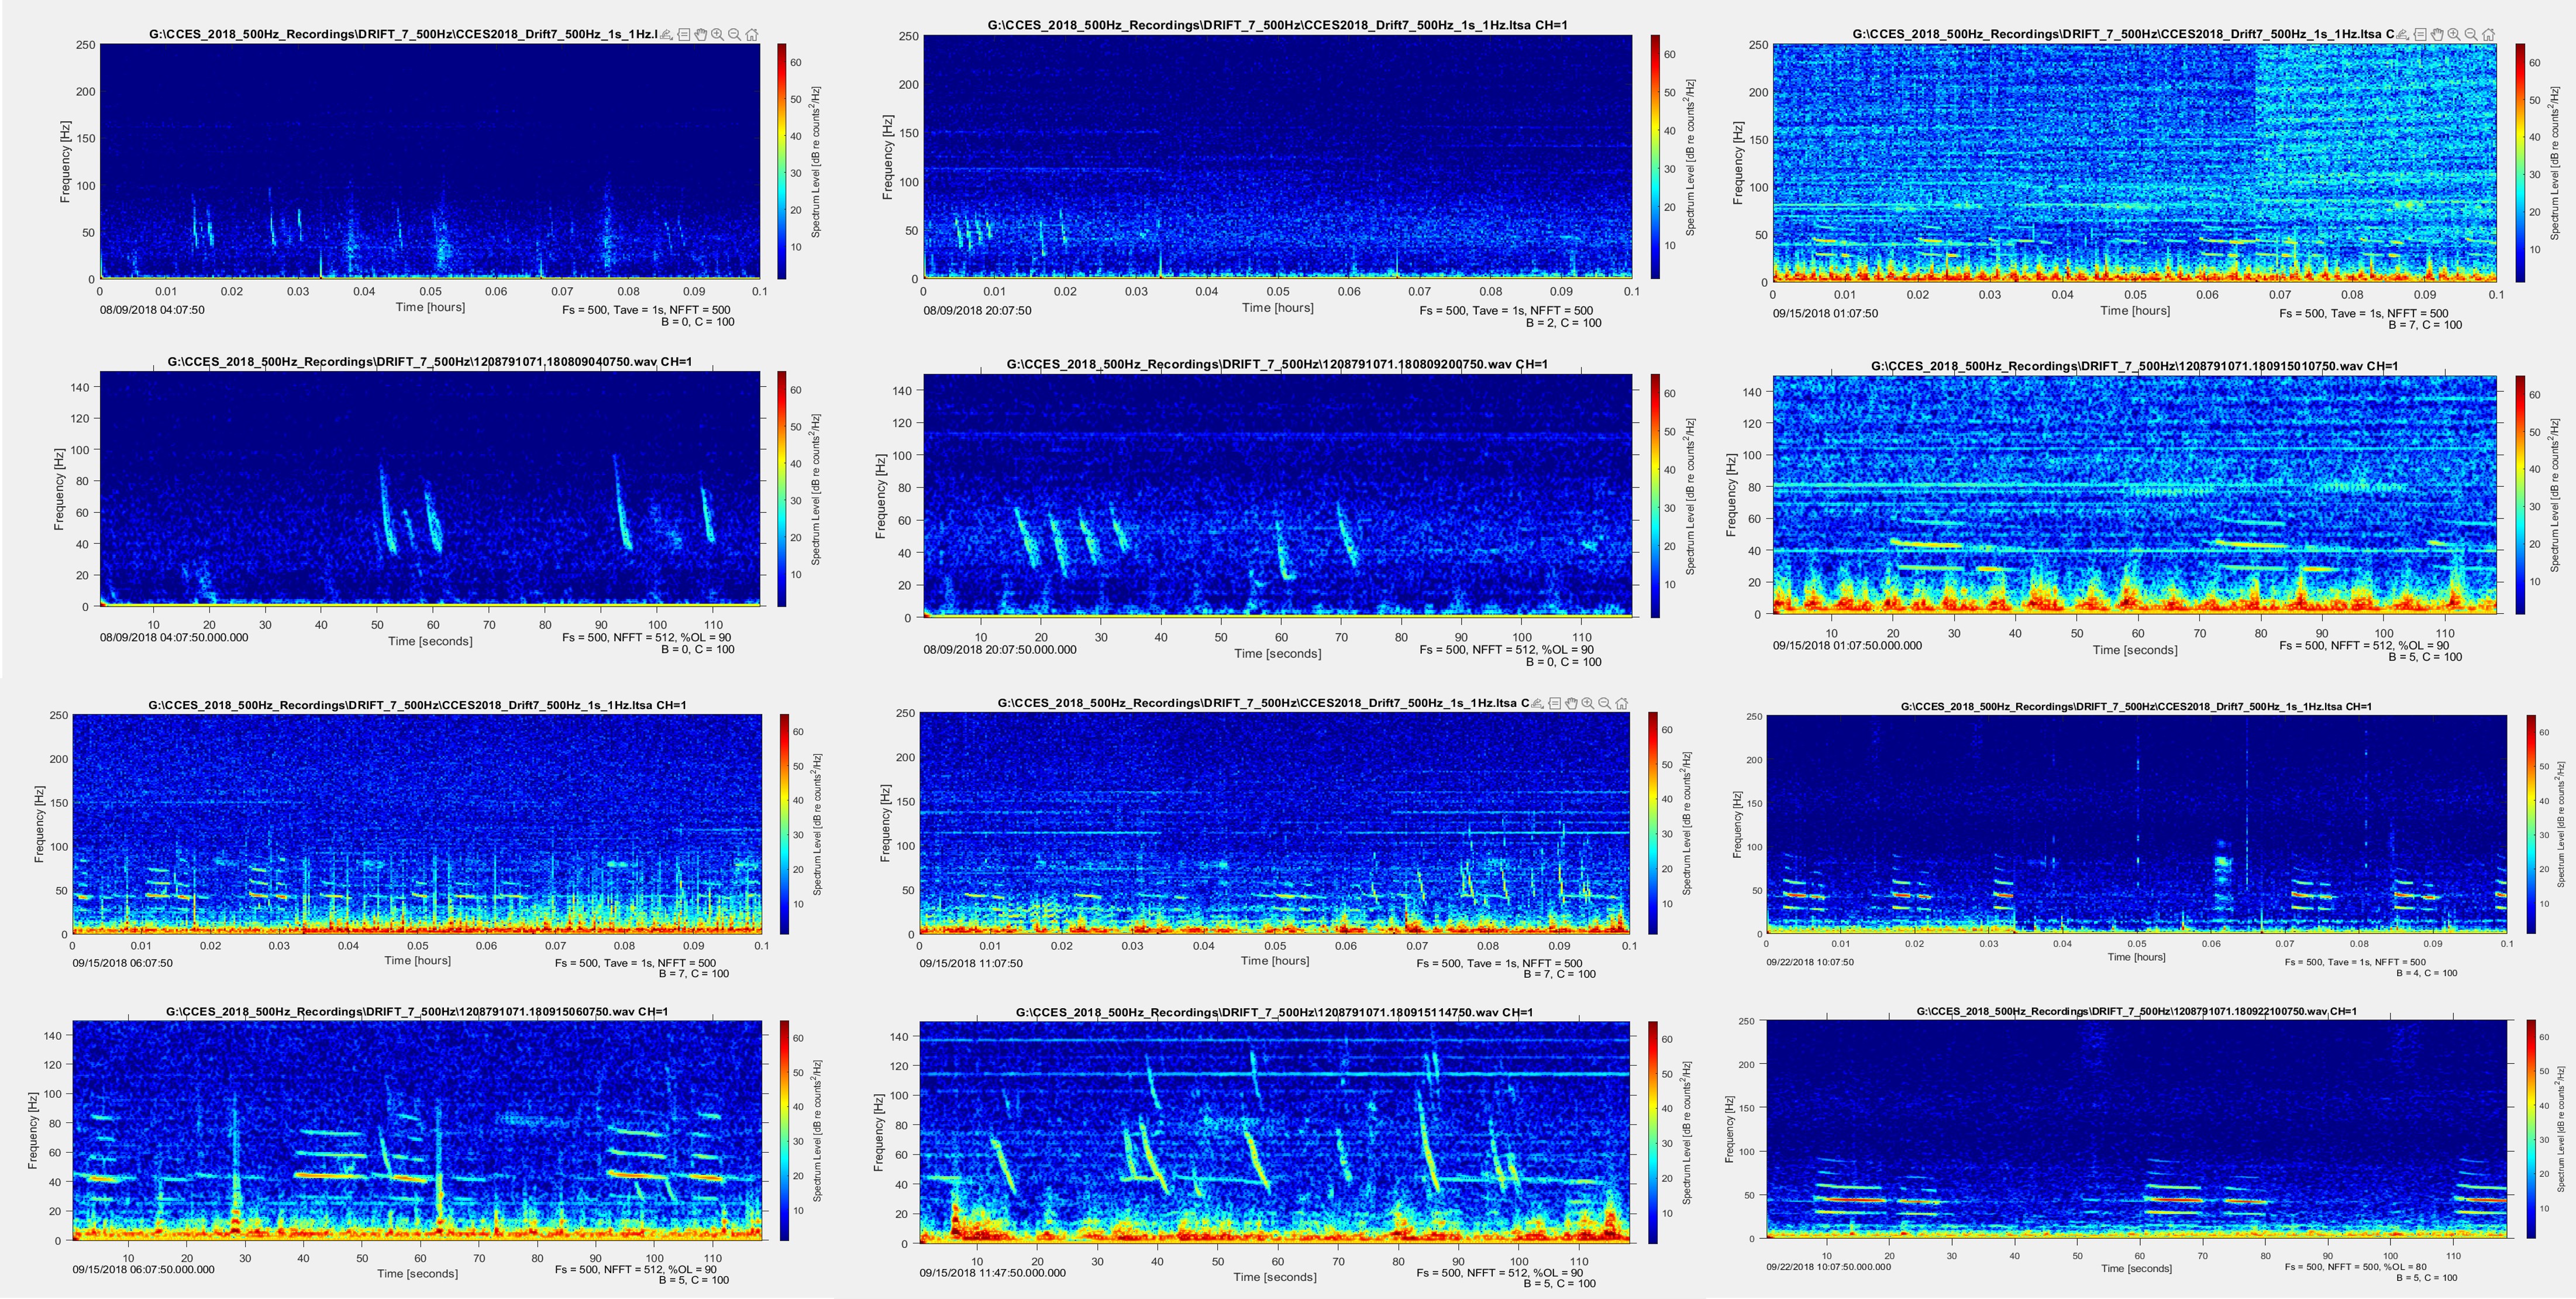Screen dimensions: 2576x1299
Task: Click zoom-in icon on 08/09 04:07:50 LTSA plot
Action: 718,34
